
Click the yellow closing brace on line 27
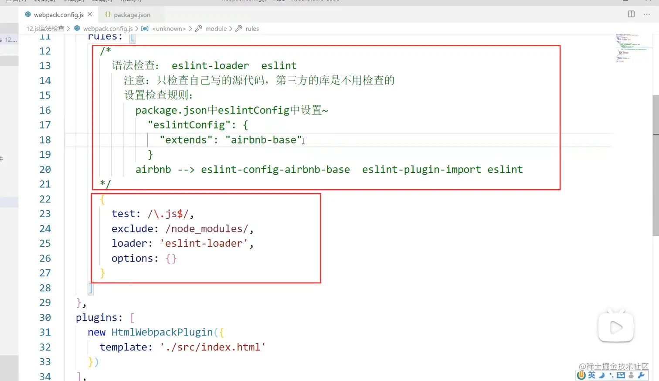point(102,273)
